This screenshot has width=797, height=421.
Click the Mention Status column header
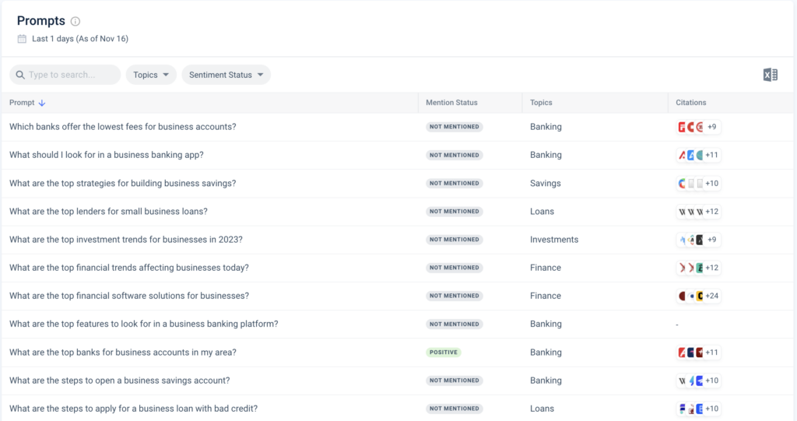451,103
